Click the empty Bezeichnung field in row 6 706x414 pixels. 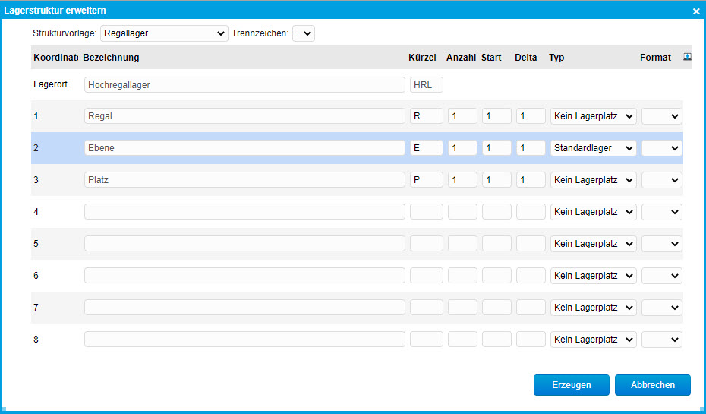(x=244, y=276)
